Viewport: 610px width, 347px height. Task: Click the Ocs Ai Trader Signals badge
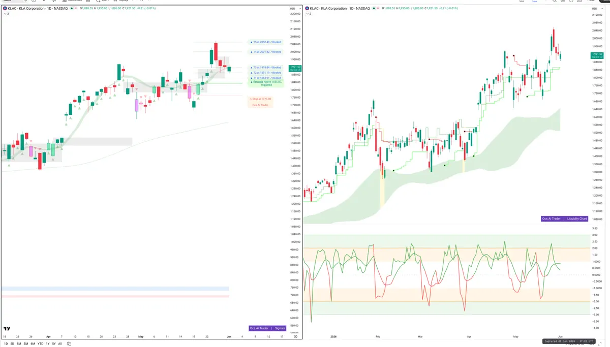click(x=267, y=328)
